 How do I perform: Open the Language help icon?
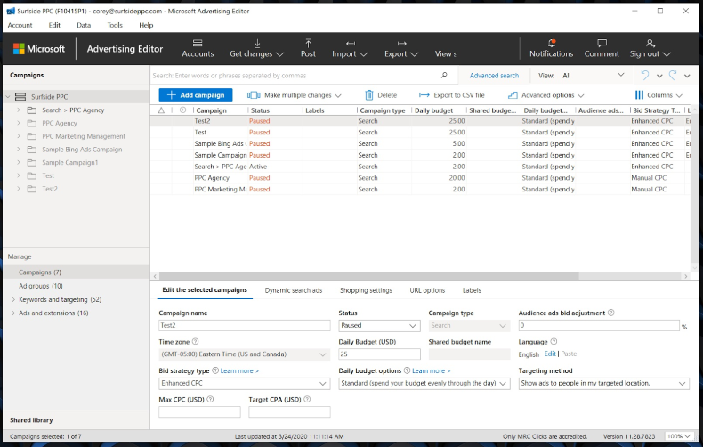554,342
